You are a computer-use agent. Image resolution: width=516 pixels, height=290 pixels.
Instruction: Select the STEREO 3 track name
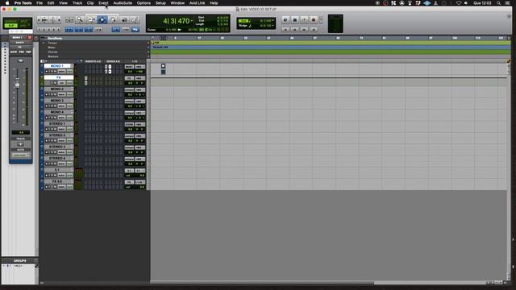click(x=57, y=147)
